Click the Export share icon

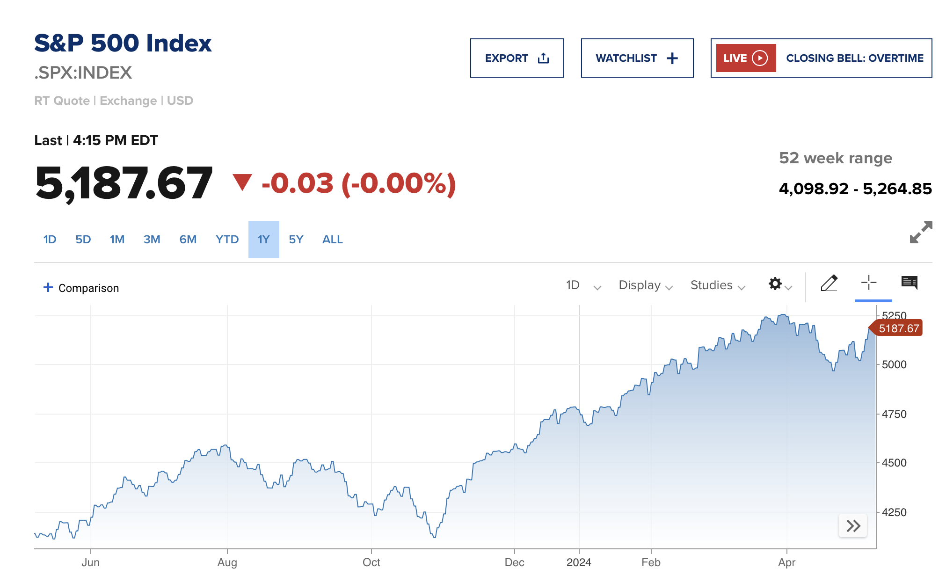tap(543, 58)
